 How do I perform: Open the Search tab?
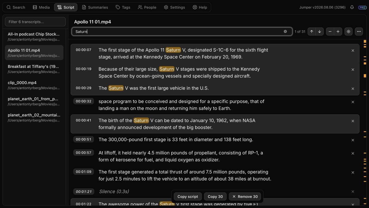coord(16,7)
